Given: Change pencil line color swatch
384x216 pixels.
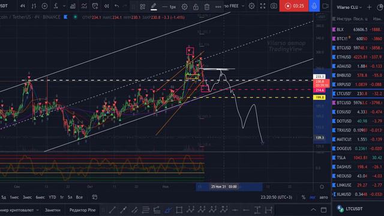Looking at the screenshot, I should point(154,7).
